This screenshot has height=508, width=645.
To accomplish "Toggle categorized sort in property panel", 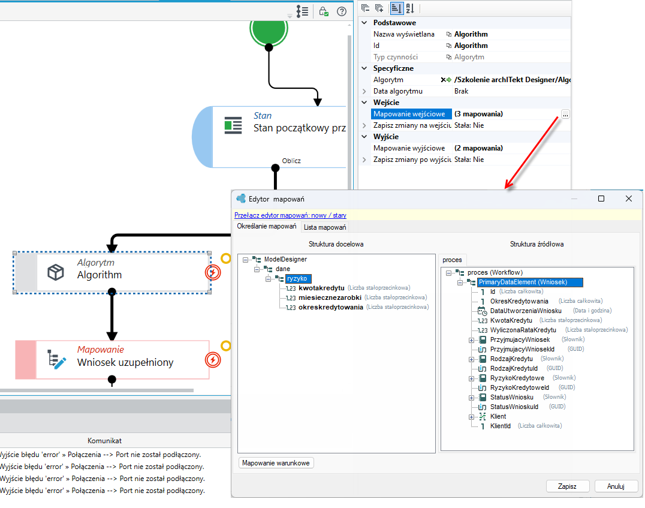I will point(397,8).
